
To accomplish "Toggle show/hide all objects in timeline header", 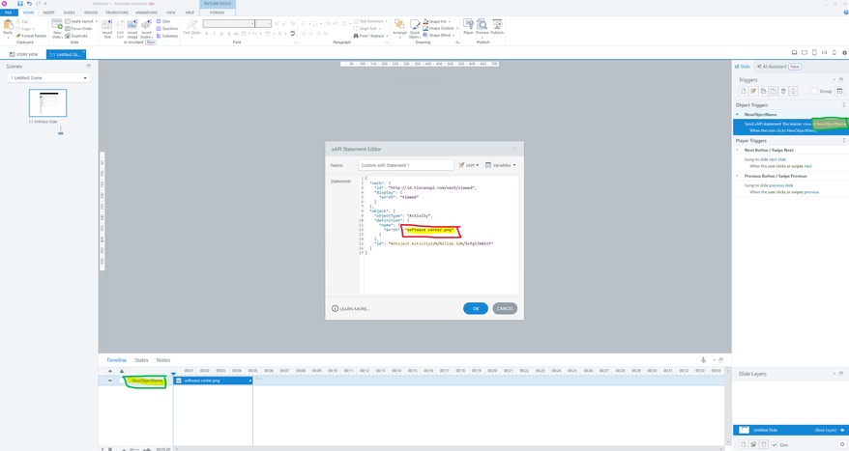I will coord(110,371).
